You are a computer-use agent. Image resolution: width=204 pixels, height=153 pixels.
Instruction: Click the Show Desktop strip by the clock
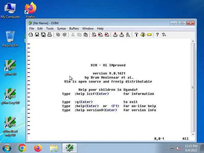coord(202,148)
